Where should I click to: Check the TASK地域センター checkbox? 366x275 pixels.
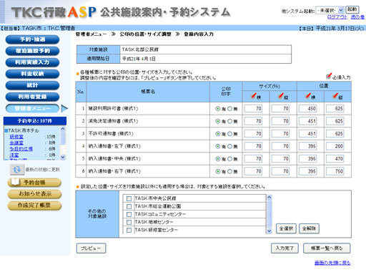coord(129,222)
